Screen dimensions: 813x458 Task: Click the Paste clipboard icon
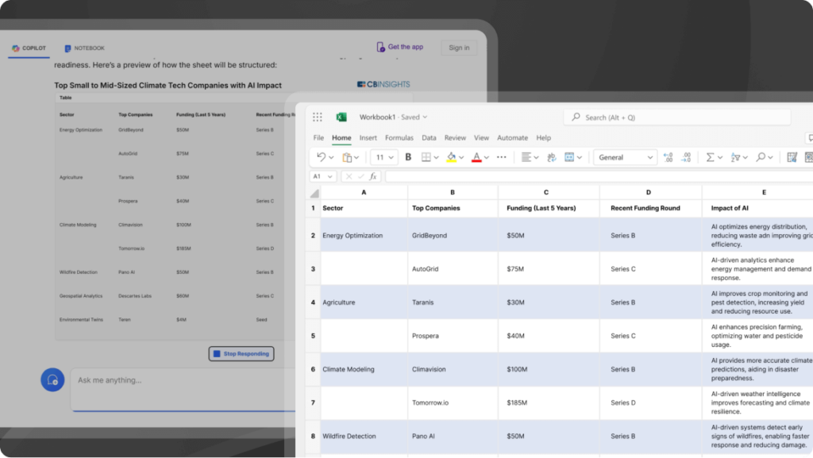[x=347, y=157]
